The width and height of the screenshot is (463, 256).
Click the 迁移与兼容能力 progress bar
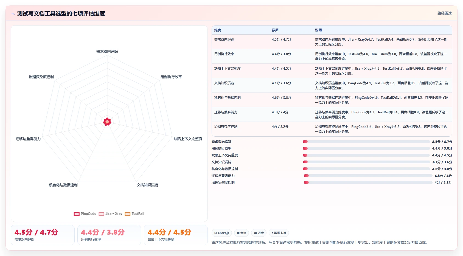pos(368,176)
